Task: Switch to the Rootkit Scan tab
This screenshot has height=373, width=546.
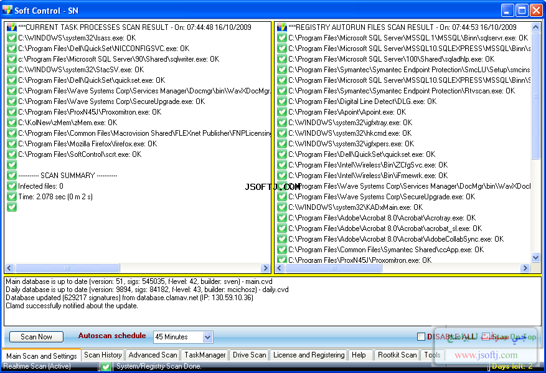Action: click(397, 355)
